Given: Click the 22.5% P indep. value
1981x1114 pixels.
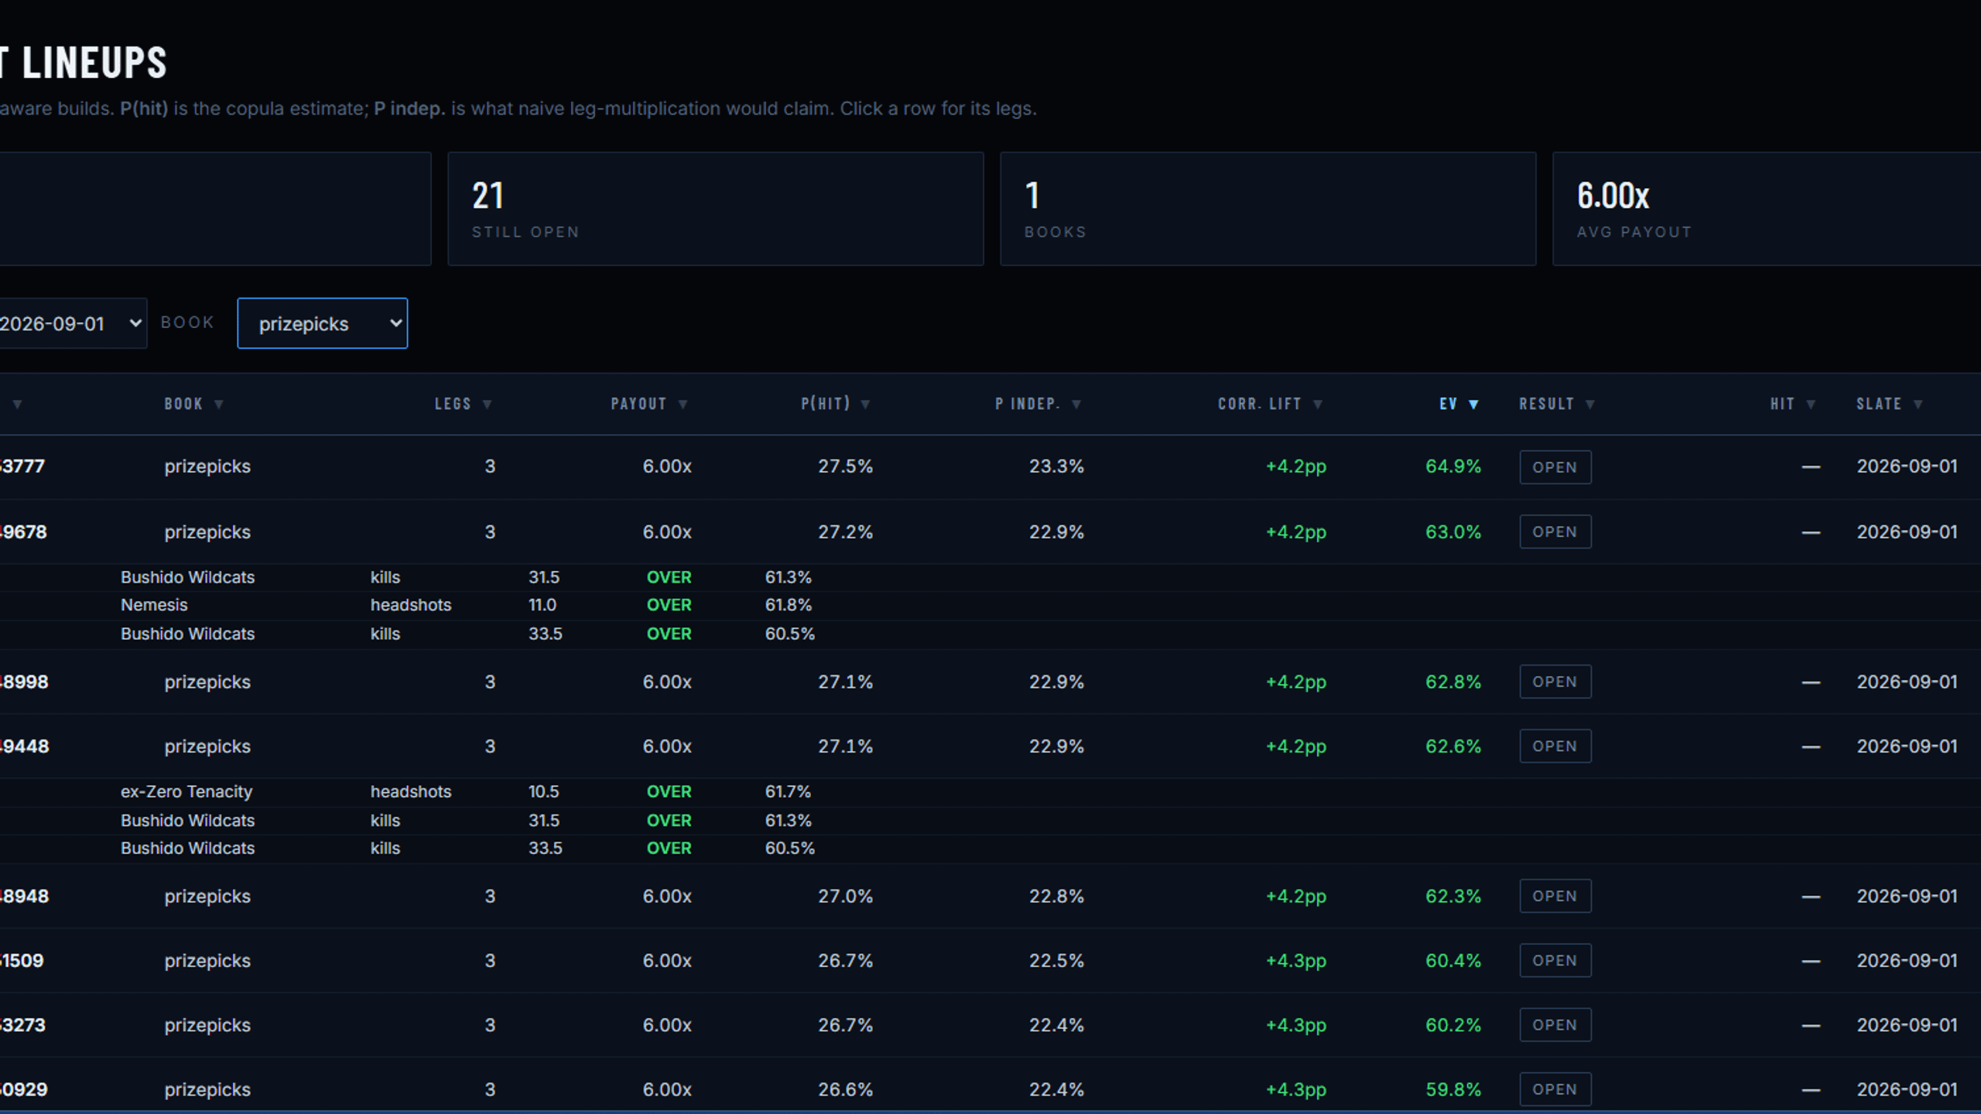Looking at the screenshot, I should coord(1056,960).
